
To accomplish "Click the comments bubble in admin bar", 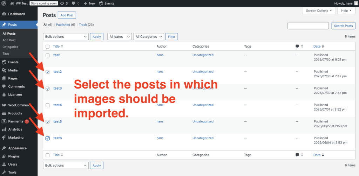I will click(74, 3).
